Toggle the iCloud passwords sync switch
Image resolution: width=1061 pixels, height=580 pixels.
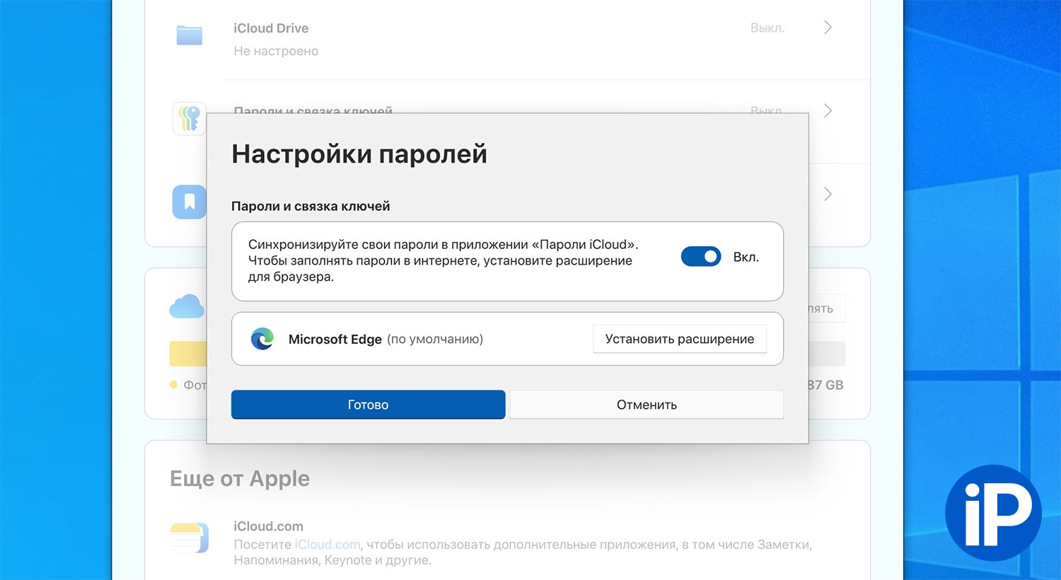[x=701, y=257]
